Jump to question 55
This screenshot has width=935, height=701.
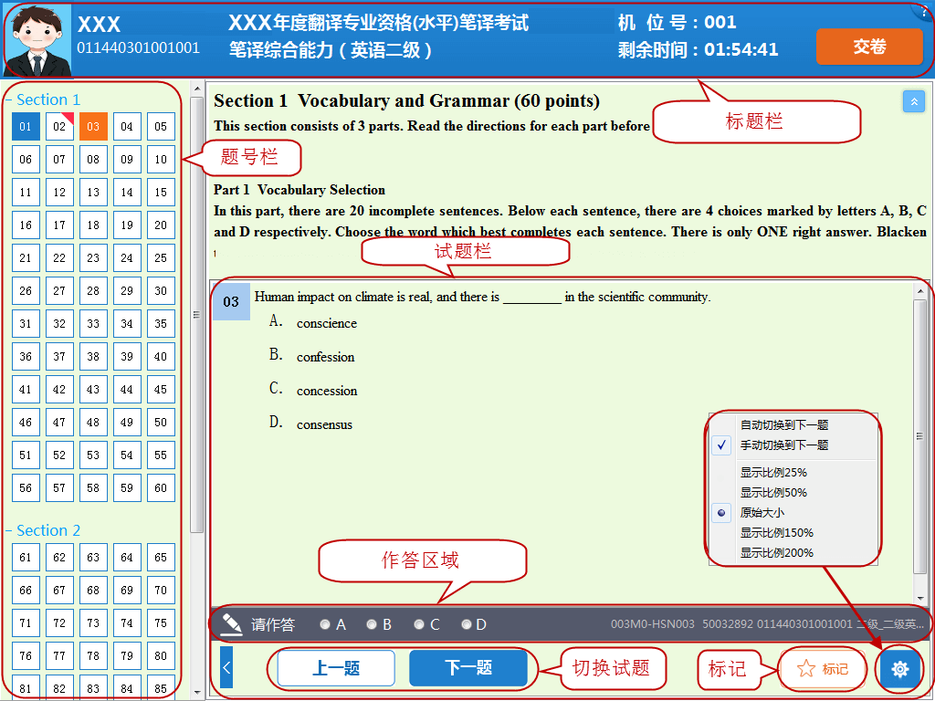click(x=161, y=455)
